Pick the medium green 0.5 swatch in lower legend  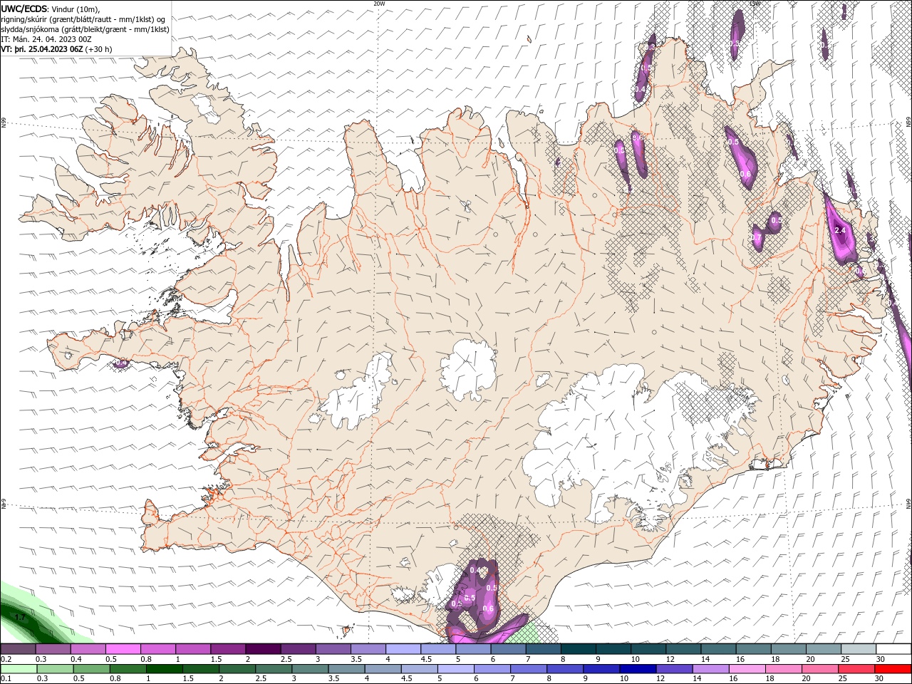click(92, 669)
